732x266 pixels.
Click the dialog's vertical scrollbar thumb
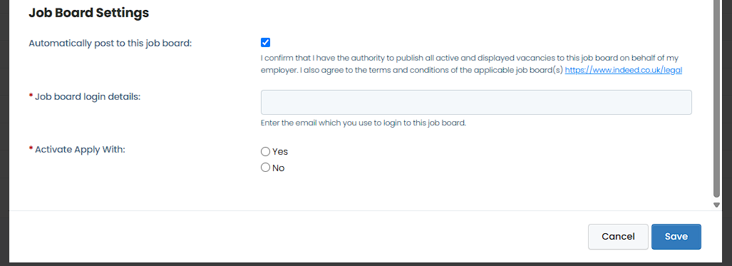coord(716,98)
